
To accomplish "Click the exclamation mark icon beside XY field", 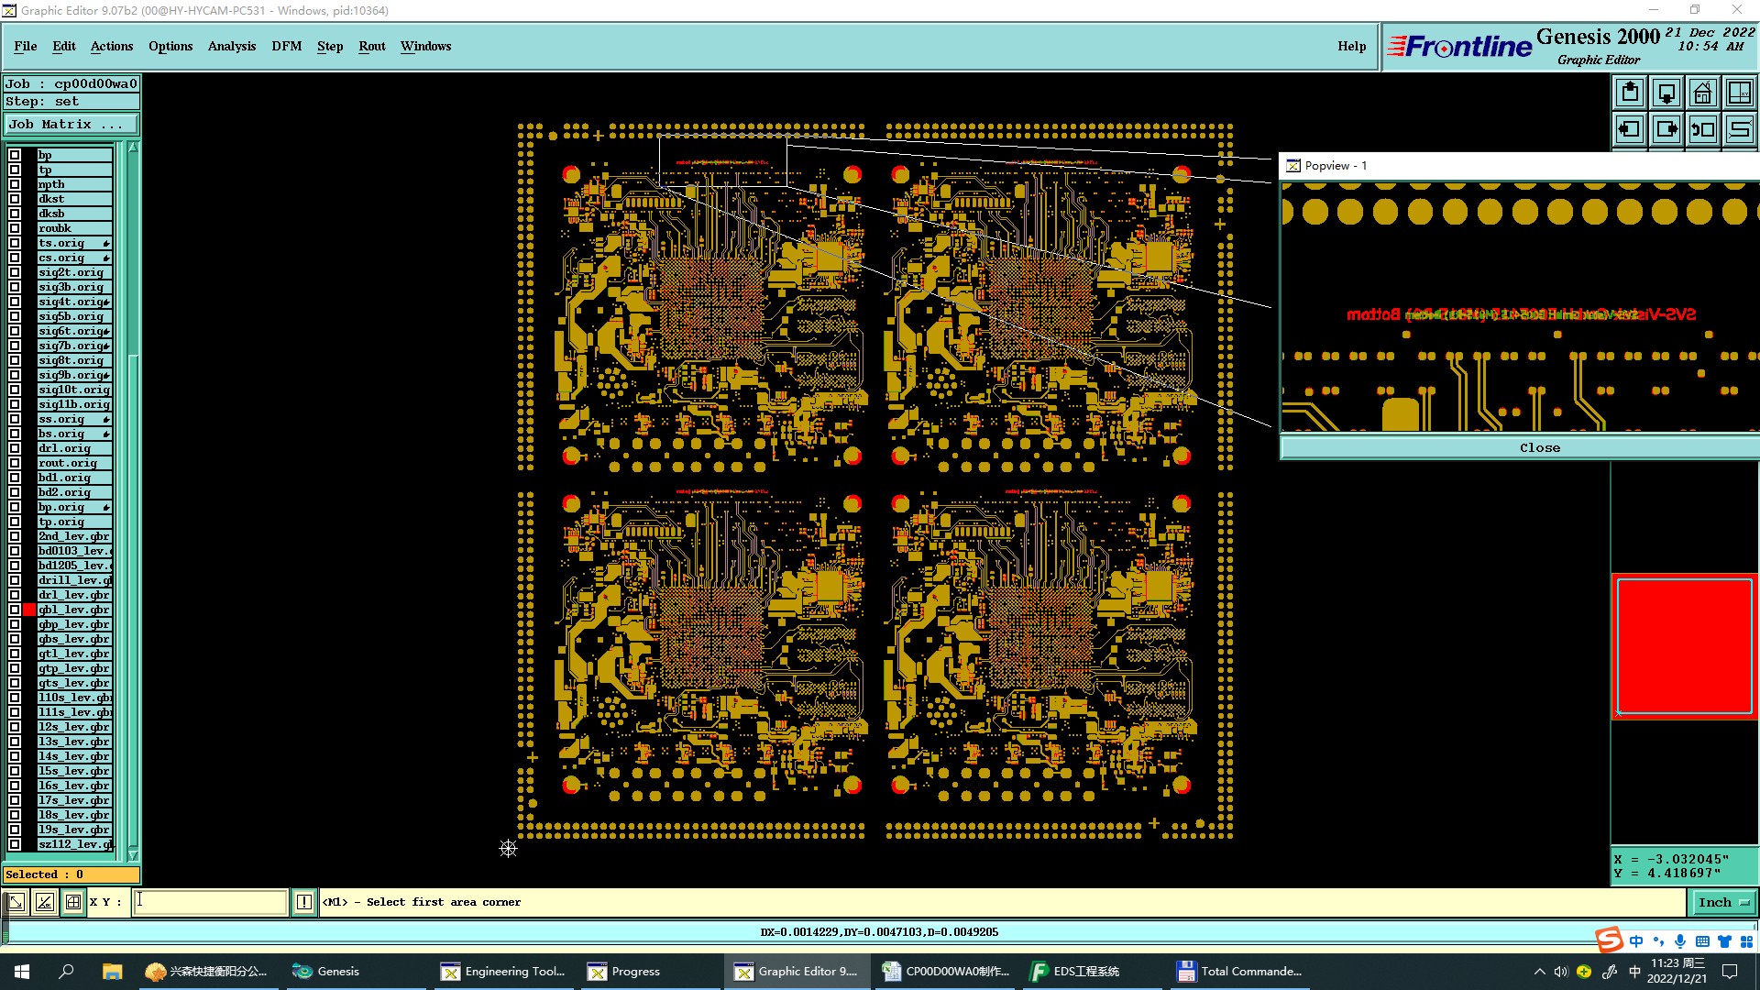I will (304, 902).
